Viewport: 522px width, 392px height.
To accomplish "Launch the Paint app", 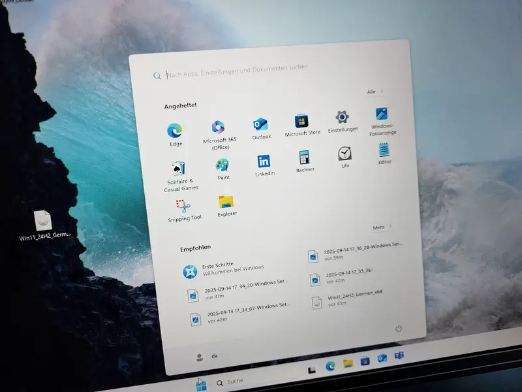I will [x=223, y=169].
